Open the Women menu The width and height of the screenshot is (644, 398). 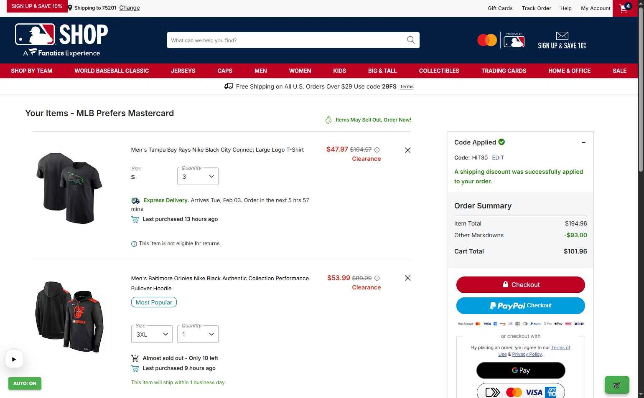300,71
